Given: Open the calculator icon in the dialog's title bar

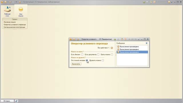Looking at the screenshot, I should pyautogui.click(x=122, y=39).
